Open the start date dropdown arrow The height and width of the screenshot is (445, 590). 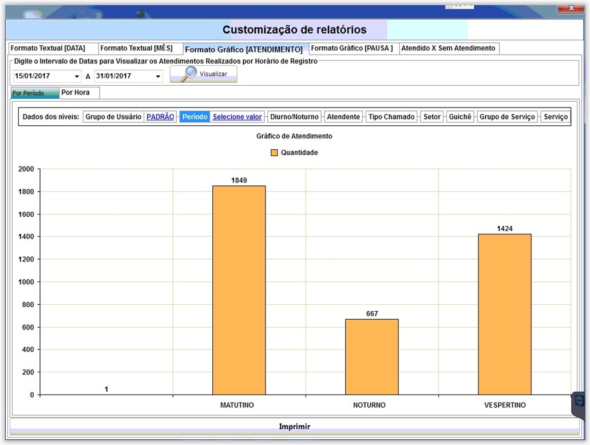(x=77, y=77)
